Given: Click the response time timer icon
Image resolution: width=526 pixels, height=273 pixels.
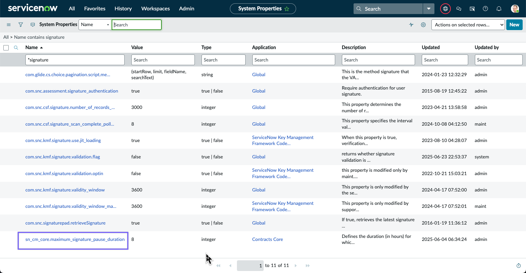Looking at the screenshot, I should point(519,266).
